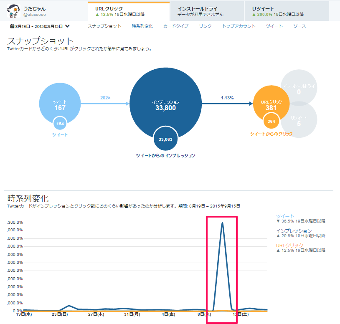Go to スナップショット section link
This screenshot has width=340, height=324.
(104, 26)
